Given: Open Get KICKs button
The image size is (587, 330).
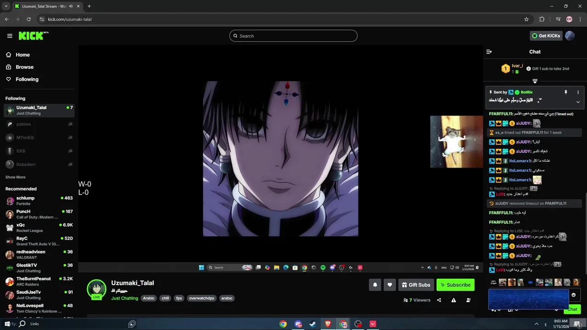Looking at the screenshot, I should pyautogui.click(x=546, y=36).
